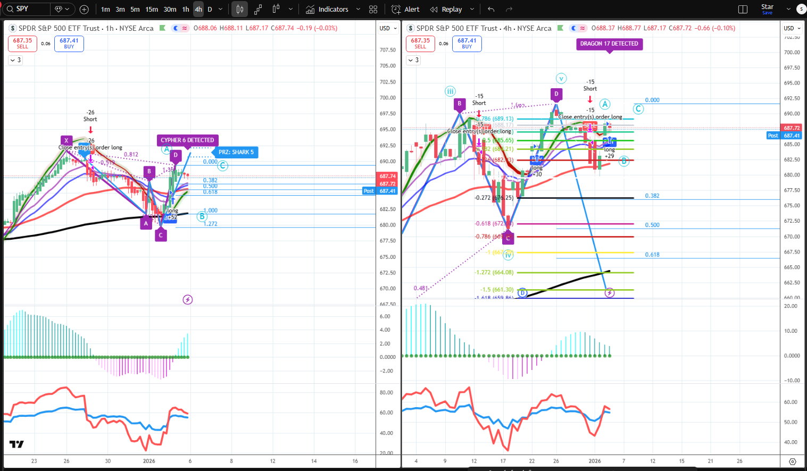Expand the layout name dropdown arrow
This screenshot has height=471, width=807.
[788, 9]
